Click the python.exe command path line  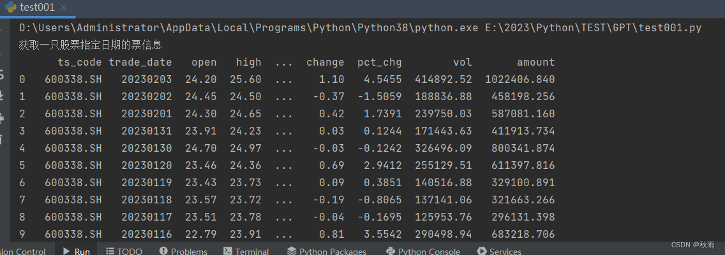(360, 27)
